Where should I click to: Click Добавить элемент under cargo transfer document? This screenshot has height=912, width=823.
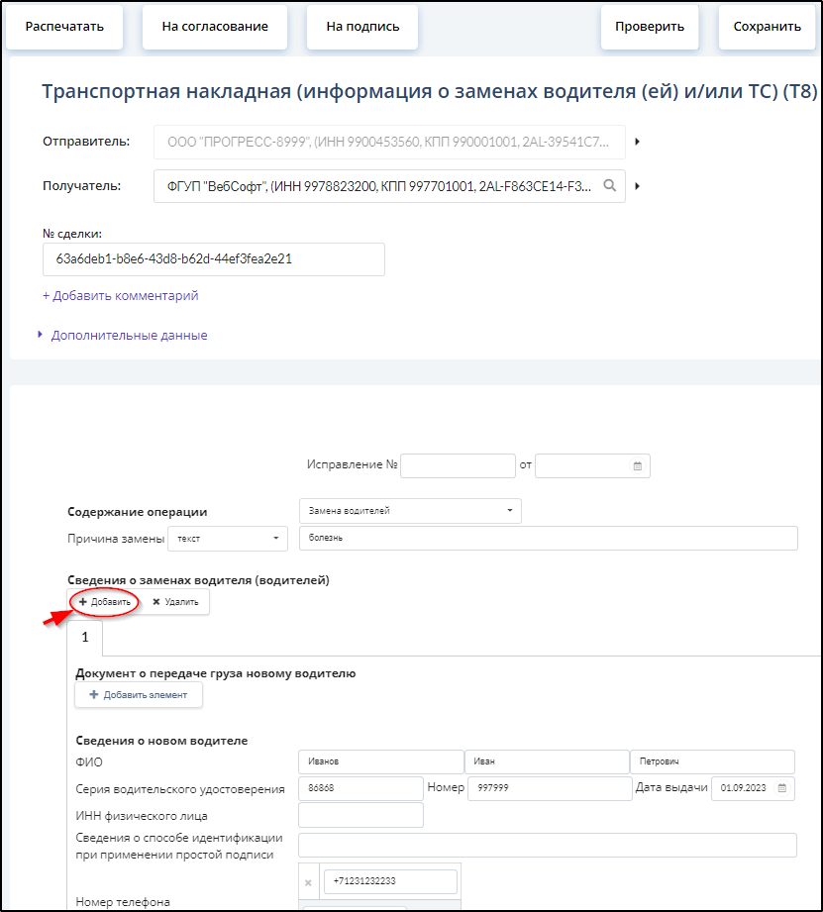coord(139,695)
